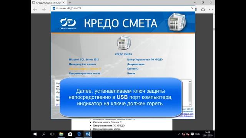Click the calculator icon above КРЕДО СМЕТА label
Image resolution: width=246 pixels, height=138 pixels.
[124, 43]
